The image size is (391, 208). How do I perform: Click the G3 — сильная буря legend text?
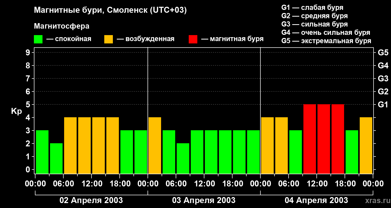(315, 24)
